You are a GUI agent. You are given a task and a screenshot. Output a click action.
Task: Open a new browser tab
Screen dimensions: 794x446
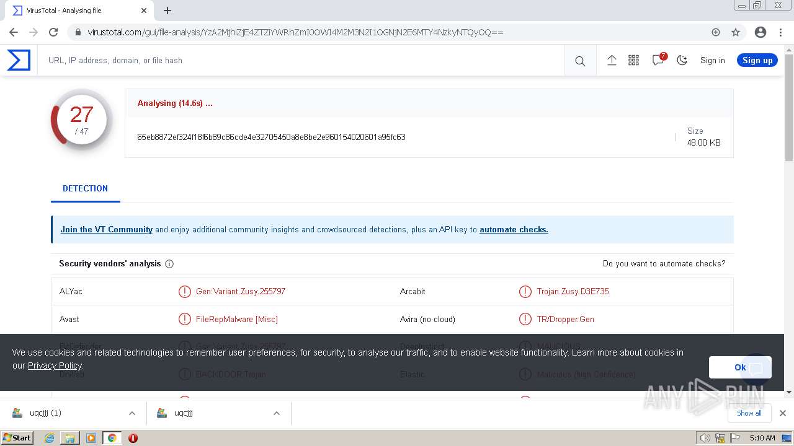167,11
